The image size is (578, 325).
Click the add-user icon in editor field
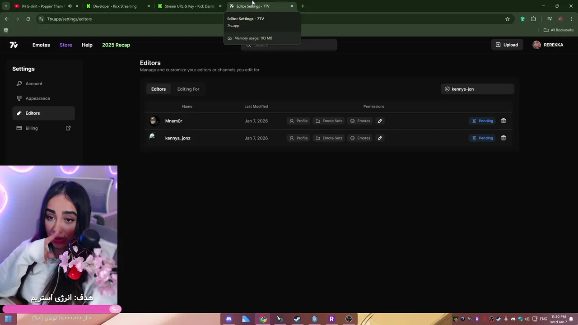(x=447, y=89)
